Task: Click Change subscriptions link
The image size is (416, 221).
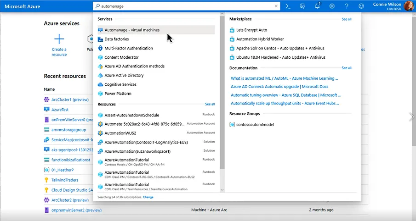Action: click(x=148, y=197)
